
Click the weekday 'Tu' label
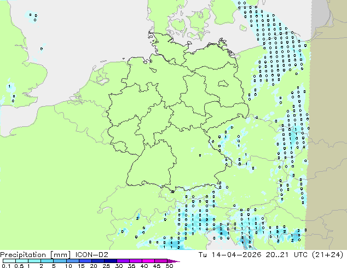click(203, 255)
